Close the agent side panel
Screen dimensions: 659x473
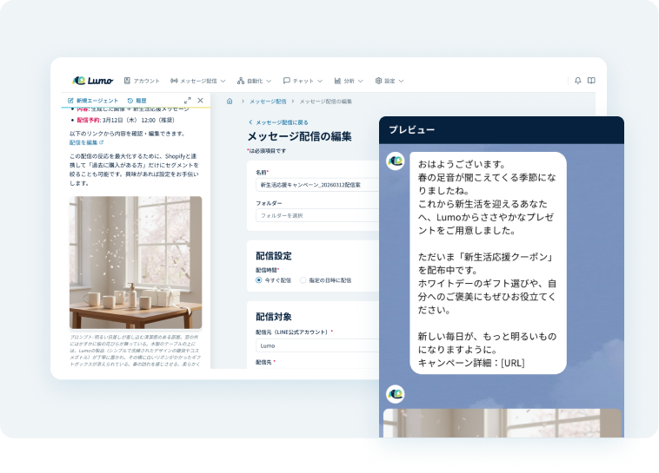[x=201, y=101]
